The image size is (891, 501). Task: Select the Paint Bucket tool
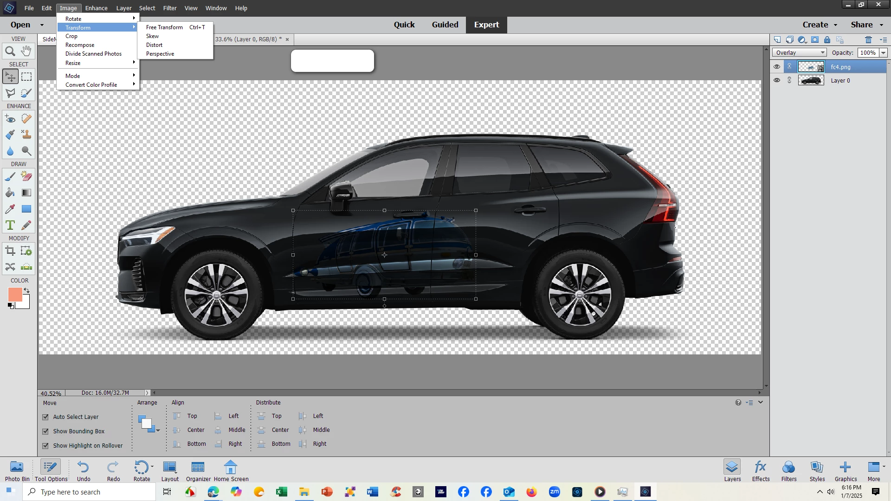(10, 193)
